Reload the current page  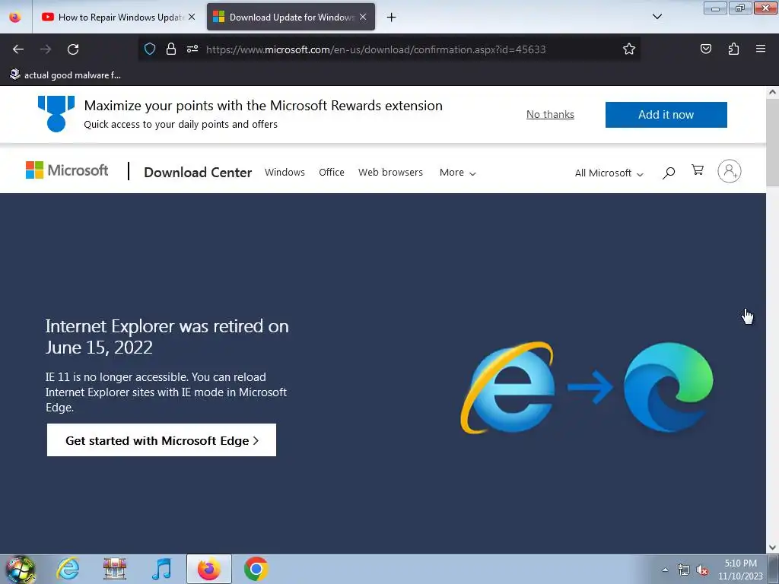(x=73, y=49)
